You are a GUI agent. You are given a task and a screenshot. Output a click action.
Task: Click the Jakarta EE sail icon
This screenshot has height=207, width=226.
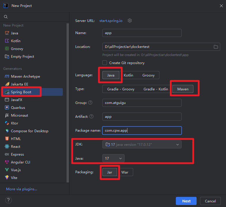coord(7,84)
